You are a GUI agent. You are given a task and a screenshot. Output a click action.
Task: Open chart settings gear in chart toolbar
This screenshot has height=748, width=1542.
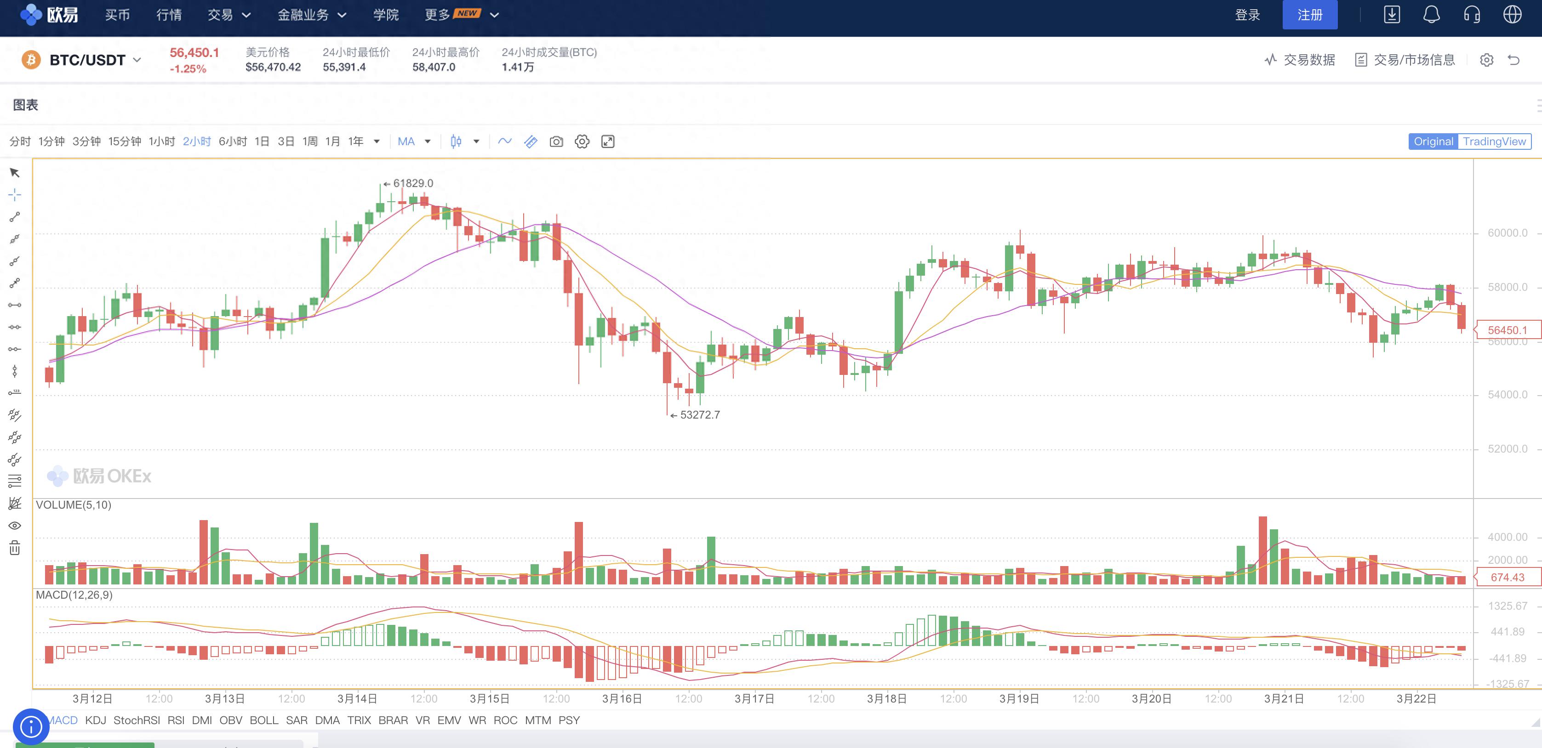[x=582, y=142]
